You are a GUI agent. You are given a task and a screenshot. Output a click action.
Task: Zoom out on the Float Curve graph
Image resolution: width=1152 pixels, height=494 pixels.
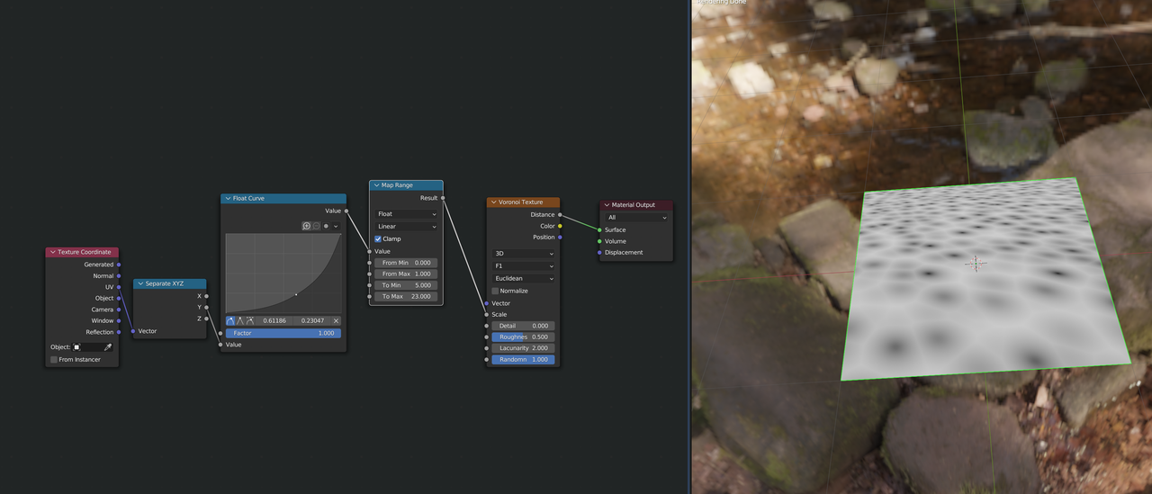point(316,226)
